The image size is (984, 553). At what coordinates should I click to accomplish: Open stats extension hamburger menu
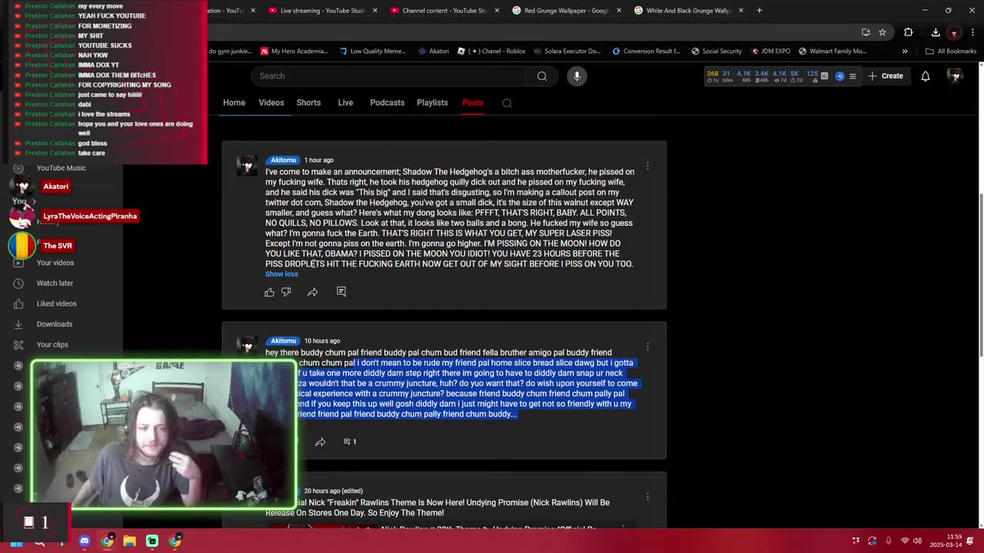click(x=853, y=76)
